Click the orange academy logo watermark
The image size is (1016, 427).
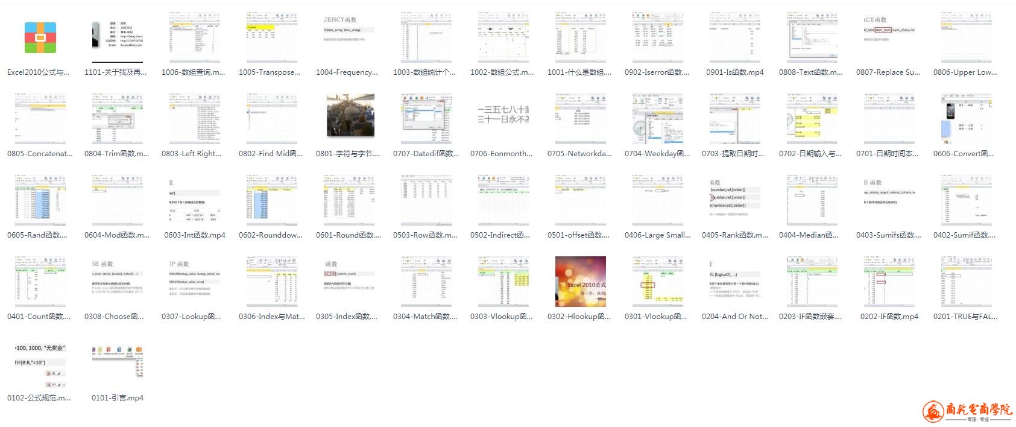coord(967,411)
